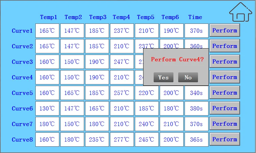The height and width of the screenshot is (153, 256).
Task: Edit Curve7 Temp1 value 180℃
Action: click(x=48, y=124)
